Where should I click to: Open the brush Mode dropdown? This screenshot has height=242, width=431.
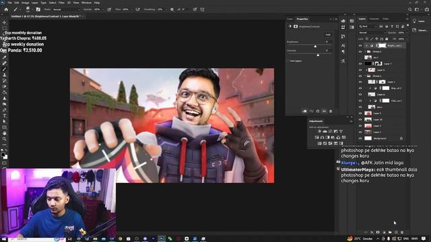[x=66, y=9]
